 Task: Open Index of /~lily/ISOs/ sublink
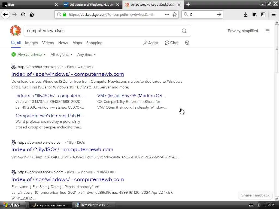tap(50, 96)
